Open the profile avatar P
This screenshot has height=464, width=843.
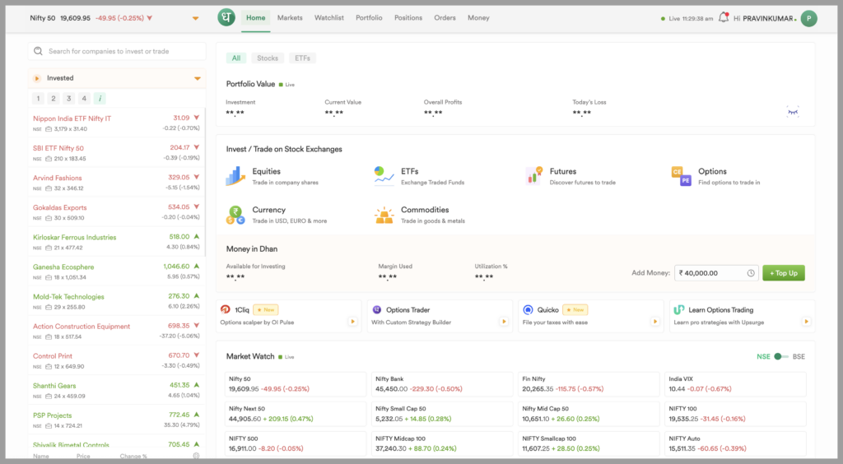[x=808, y=18]
